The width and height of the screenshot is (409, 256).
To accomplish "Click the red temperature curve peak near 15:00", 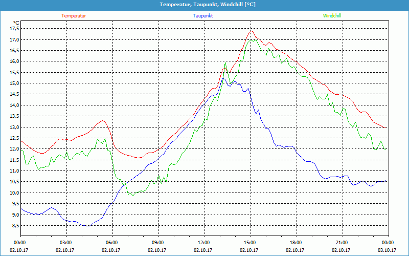I will pyautogui.click(x=251, y=31).
